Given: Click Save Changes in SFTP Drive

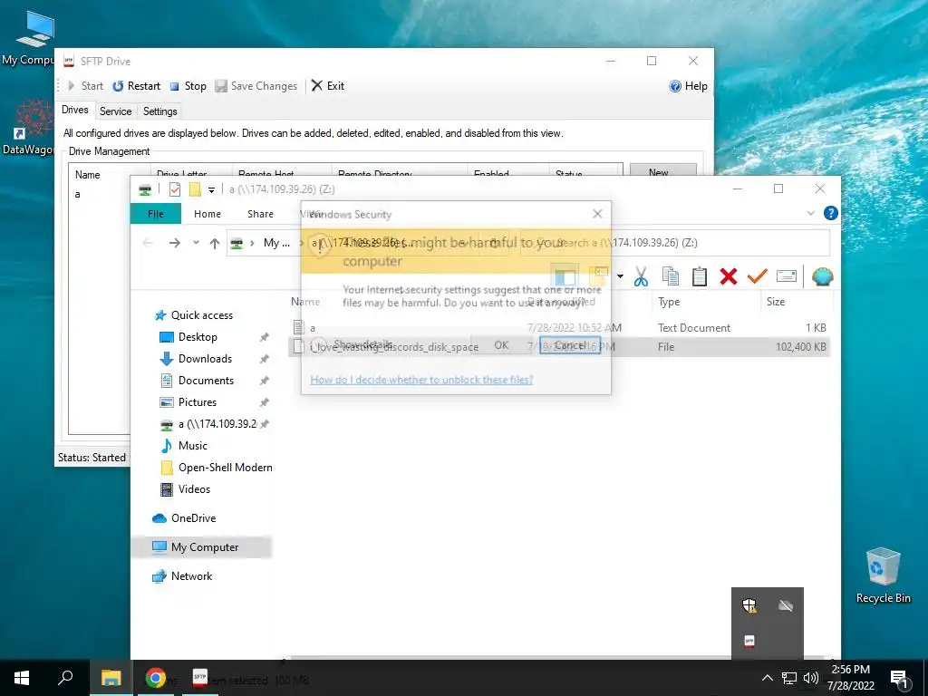Looking at the screenshot, I should click(x=256, y=86).
